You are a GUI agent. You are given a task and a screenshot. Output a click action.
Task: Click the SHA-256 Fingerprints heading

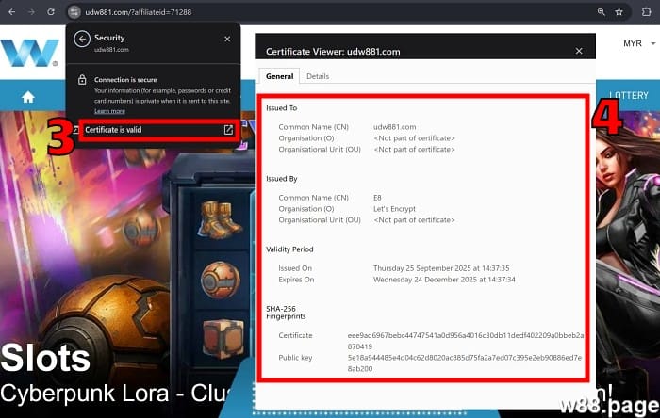coord(287,313)
